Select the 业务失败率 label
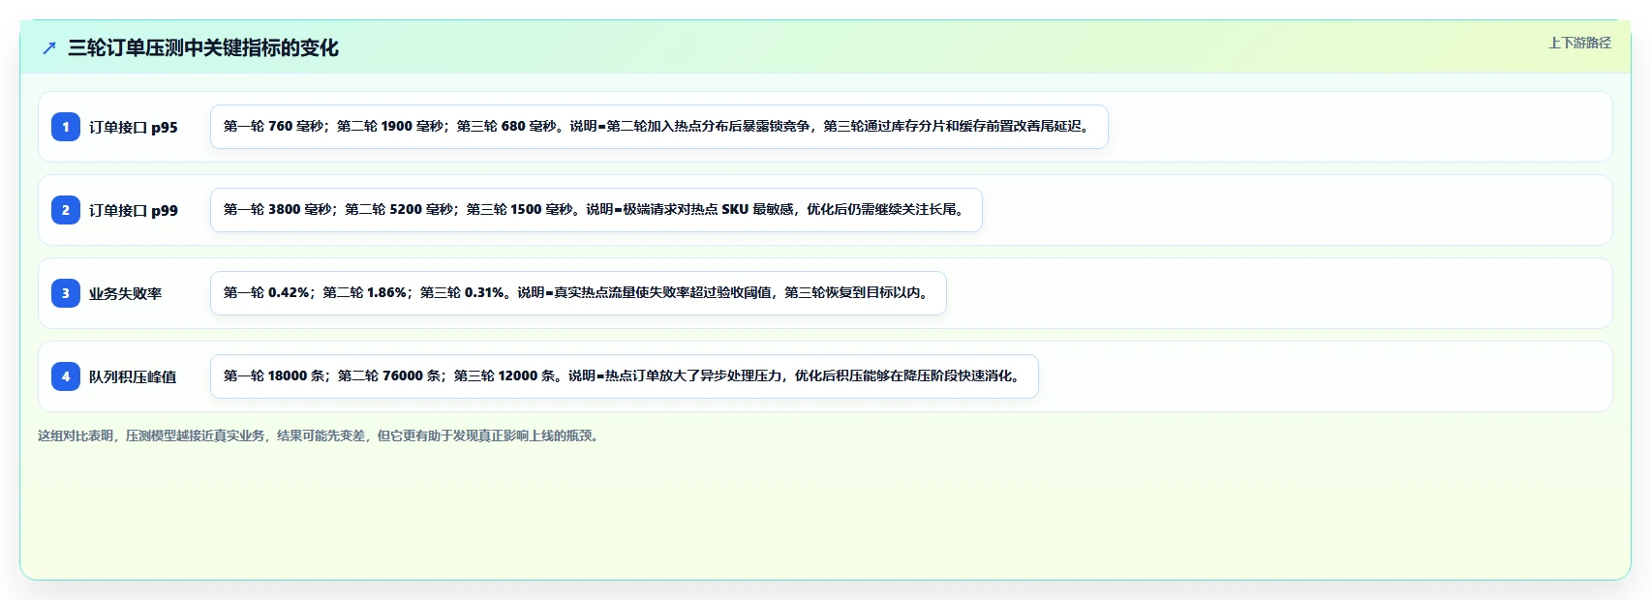The height and width of the screenshot is (600, 1651). point(126,293)
